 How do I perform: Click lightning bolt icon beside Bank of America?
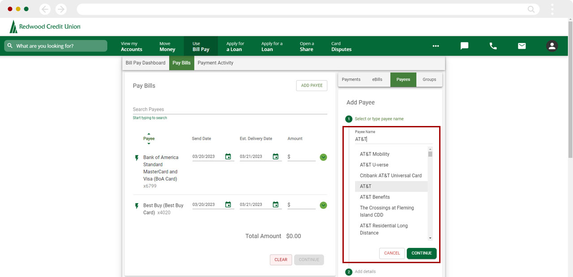click(137, 158)
